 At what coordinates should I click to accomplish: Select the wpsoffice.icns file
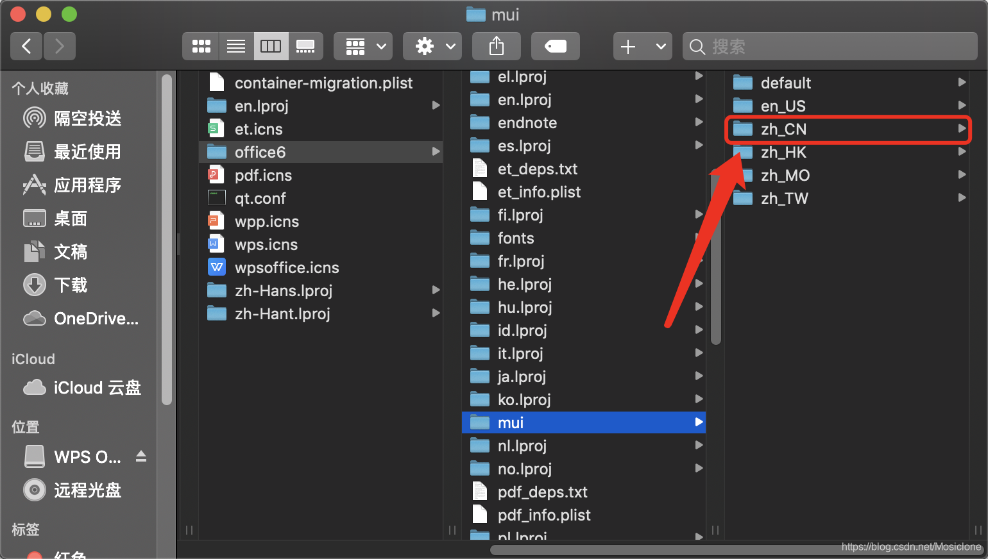click(321, 267)
